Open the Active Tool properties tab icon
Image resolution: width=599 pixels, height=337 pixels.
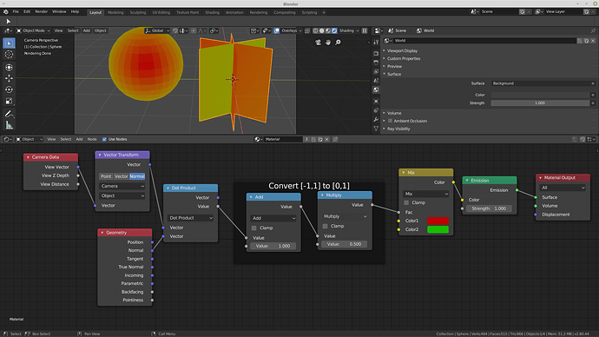pyautogui.click(x=376, y=42)
